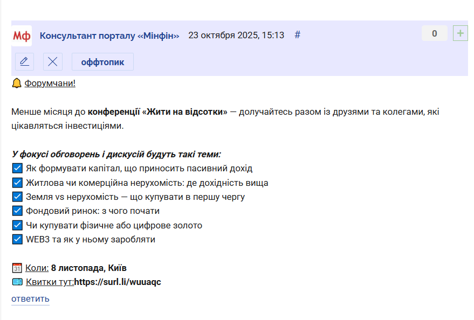Upvote the post with the plus icon
The image size is (474, 320).
point(460,33)
